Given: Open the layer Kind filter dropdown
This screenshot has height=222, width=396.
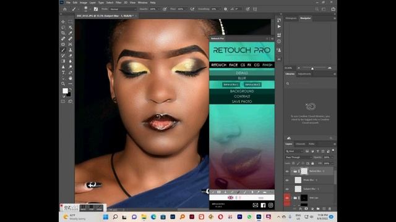Looking at the screenshot, I should (294, 151).
